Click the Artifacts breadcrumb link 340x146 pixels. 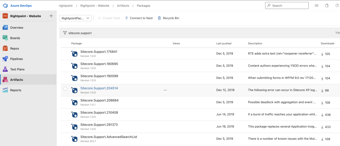tap(123, 6)
